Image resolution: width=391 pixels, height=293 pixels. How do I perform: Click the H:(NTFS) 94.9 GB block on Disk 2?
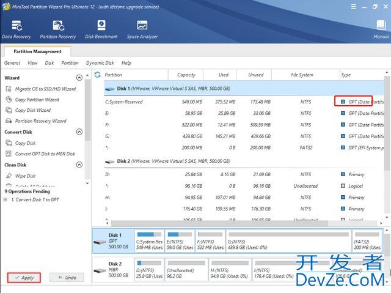[230, 270]
